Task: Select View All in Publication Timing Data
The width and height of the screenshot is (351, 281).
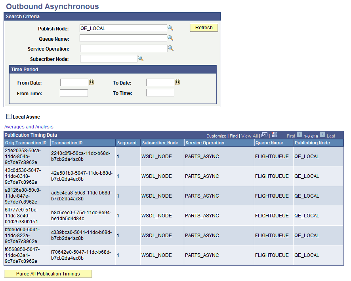Action: pos(249,136)
